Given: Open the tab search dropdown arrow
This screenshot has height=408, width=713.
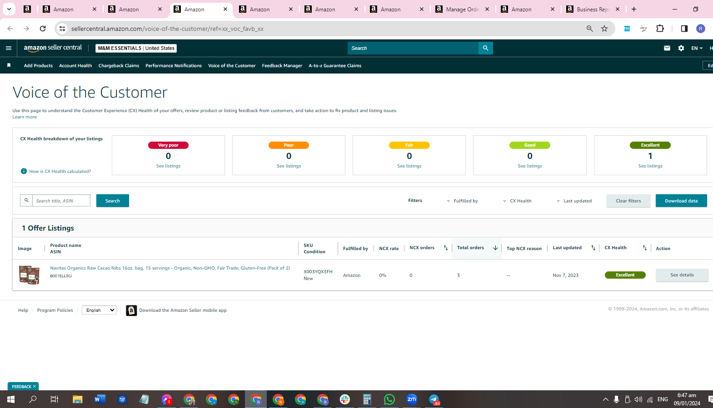Looking at the screenshot, I should (x=9, y=9).
